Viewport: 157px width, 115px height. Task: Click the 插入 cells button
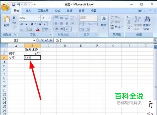(x=116, y=17)
